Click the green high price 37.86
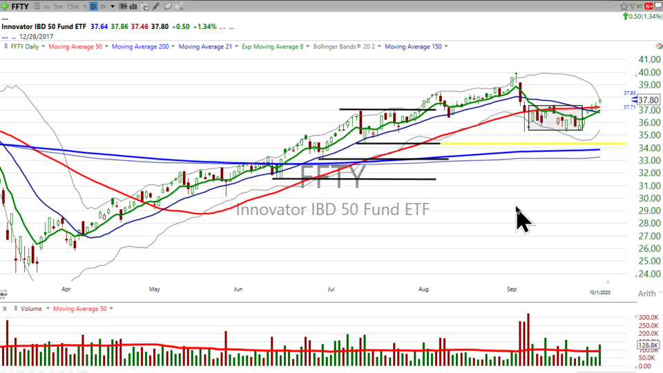 click(x=119, y=26)
